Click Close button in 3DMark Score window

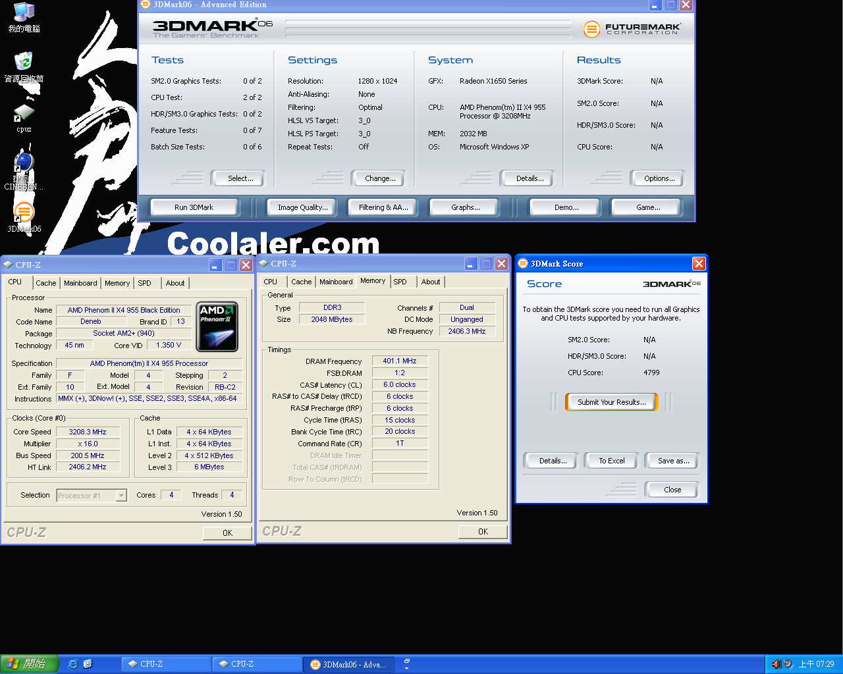[x=672, y=490]
